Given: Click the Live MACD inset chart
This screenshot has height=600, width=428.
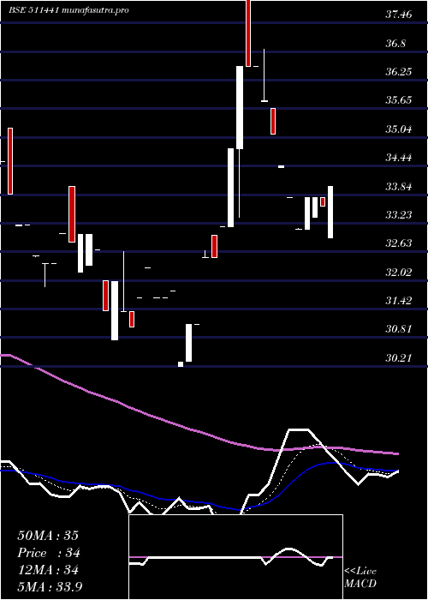Looking at the screenshot, I should pos(235,557).
